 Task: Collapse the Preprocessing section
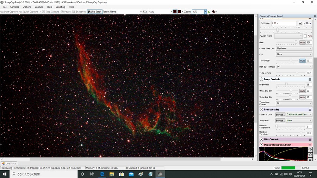pyautogui.click(x=261, y=110)
